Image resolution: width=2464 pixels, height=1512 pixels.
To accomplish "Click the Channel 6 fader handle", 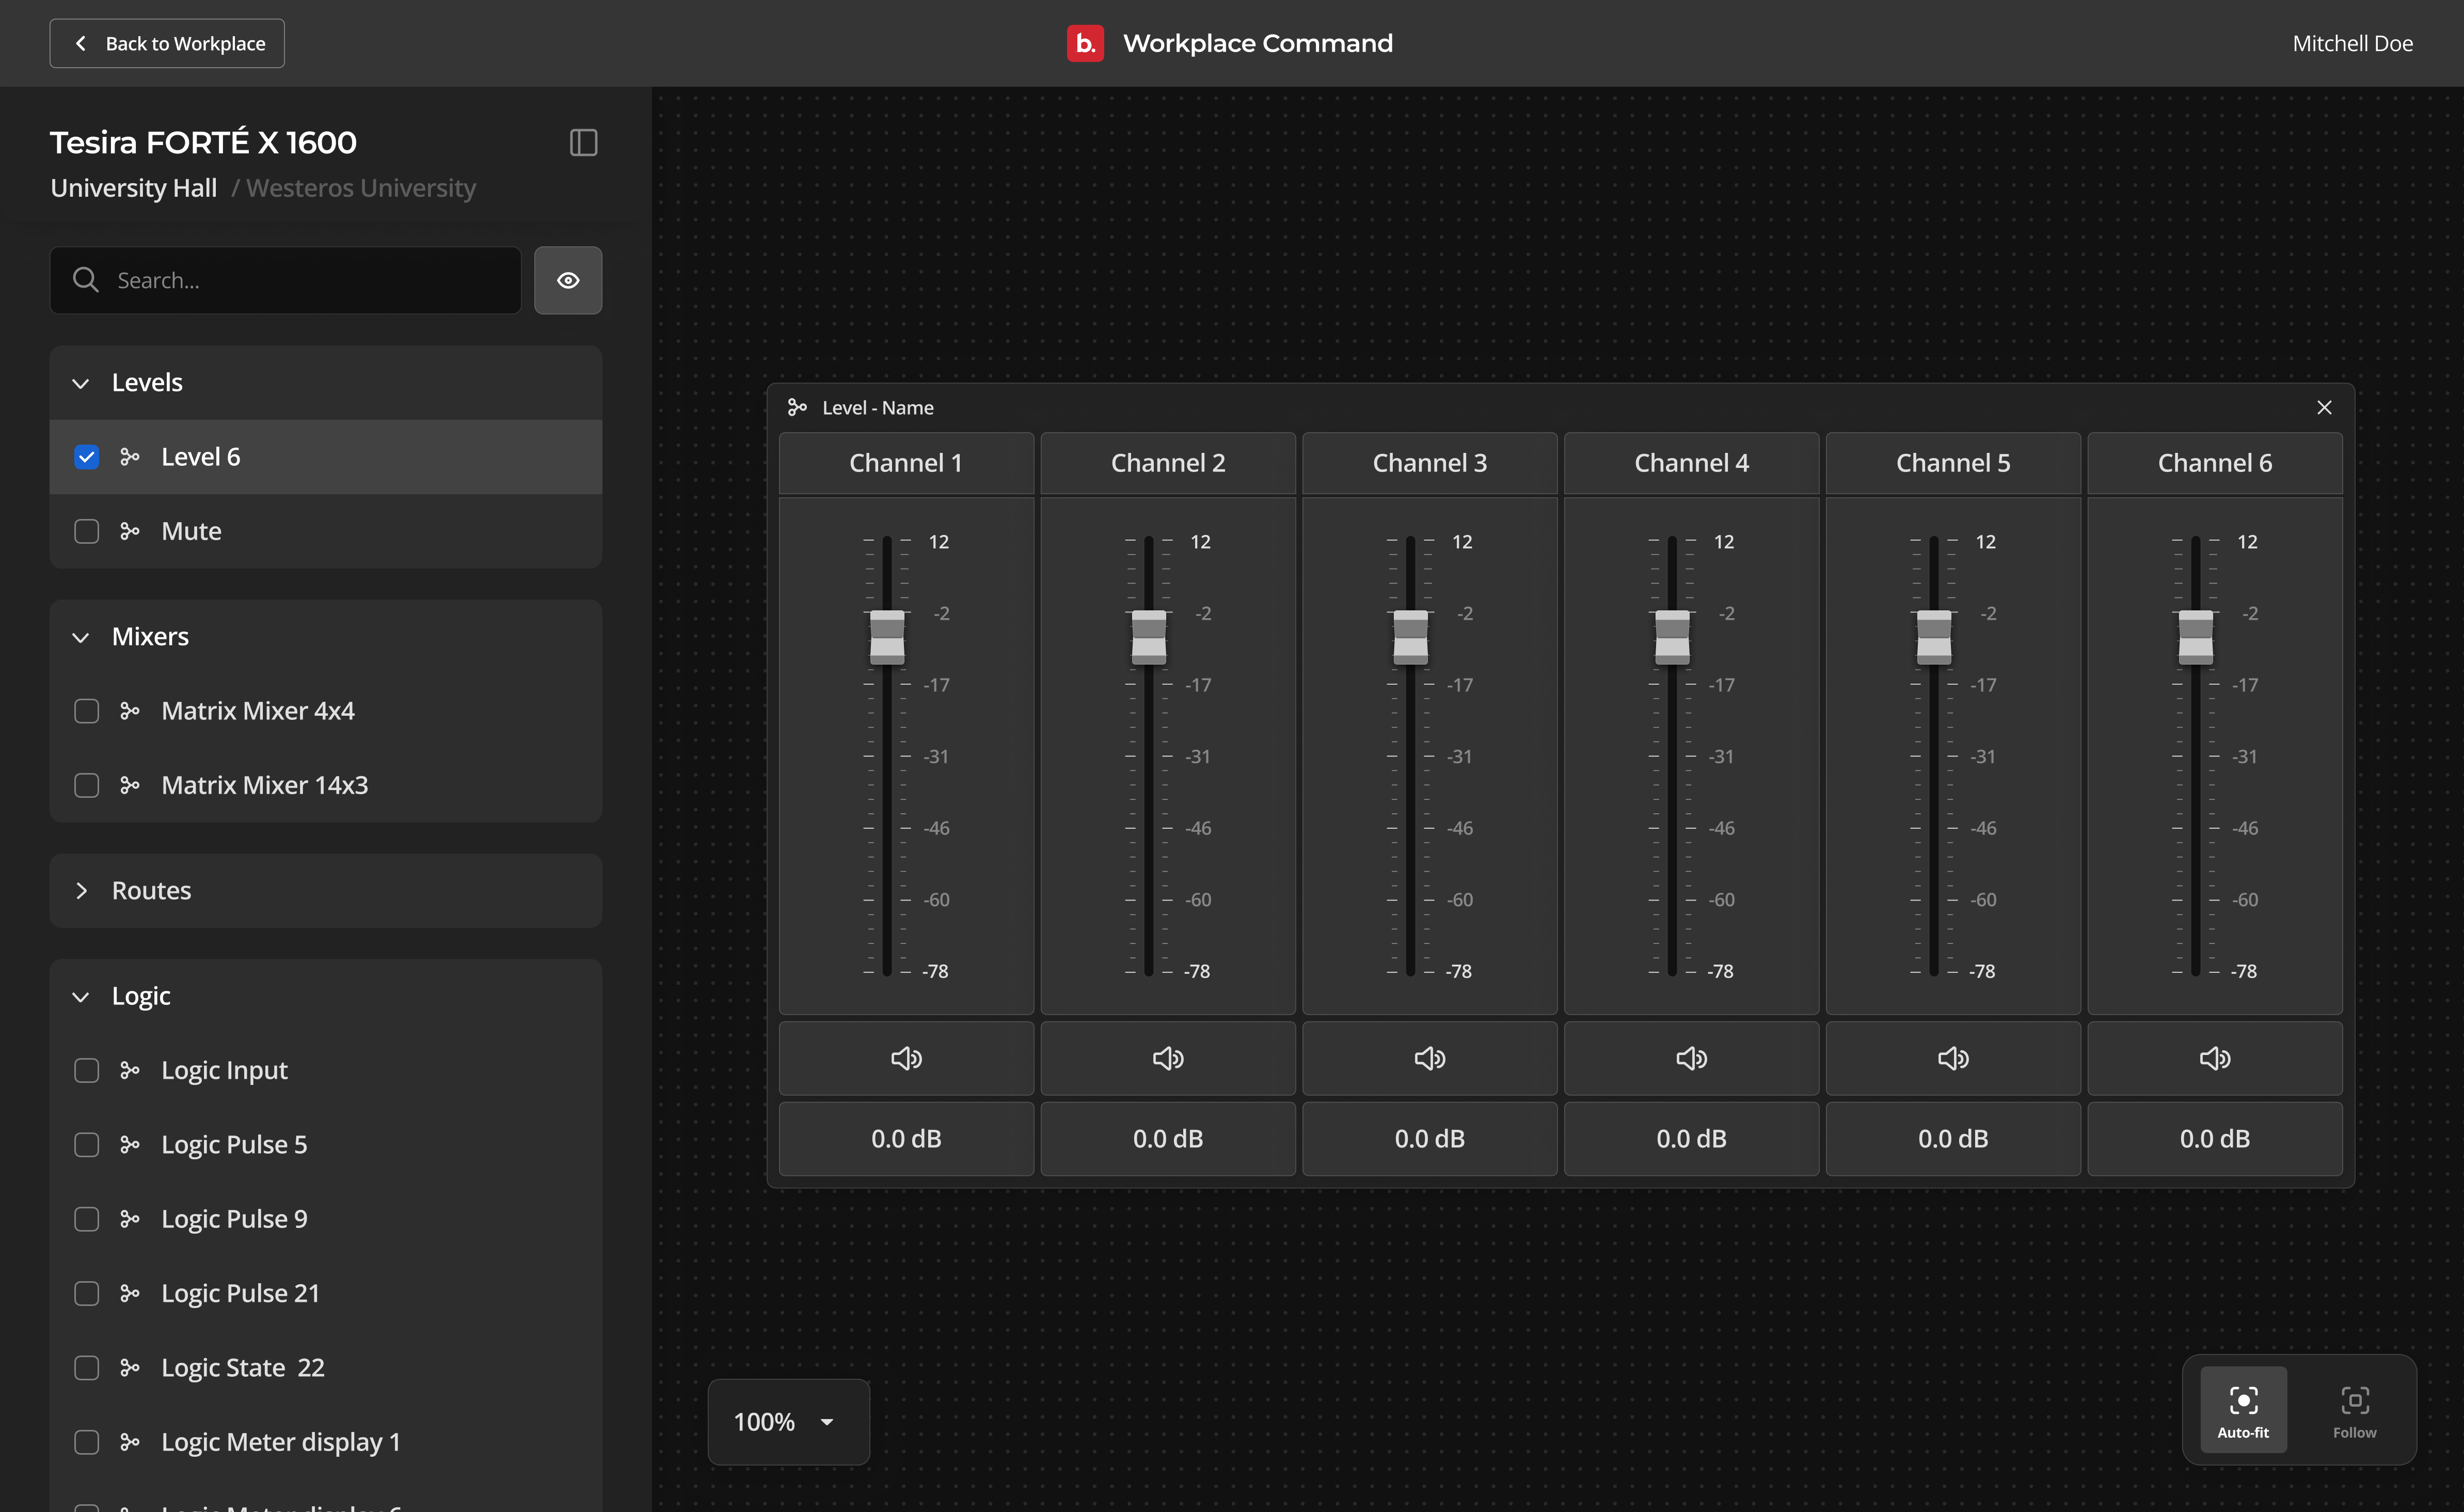I will click(2196, 637).
